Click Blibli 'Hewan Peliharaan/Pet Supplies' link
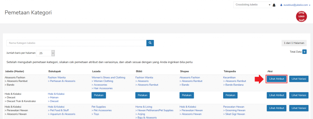This screenshot has height=119, width=313. [154, 110]
